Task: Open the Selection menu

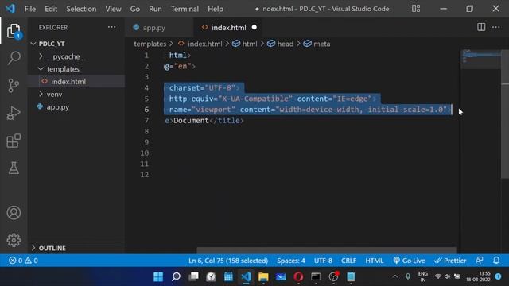Action: 81,9
